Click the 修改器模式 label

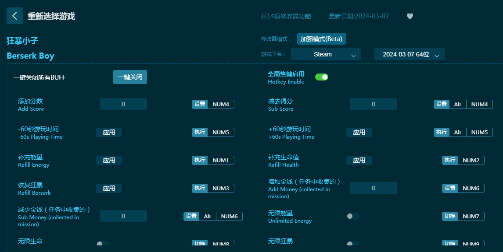click(x=277, y=39)
